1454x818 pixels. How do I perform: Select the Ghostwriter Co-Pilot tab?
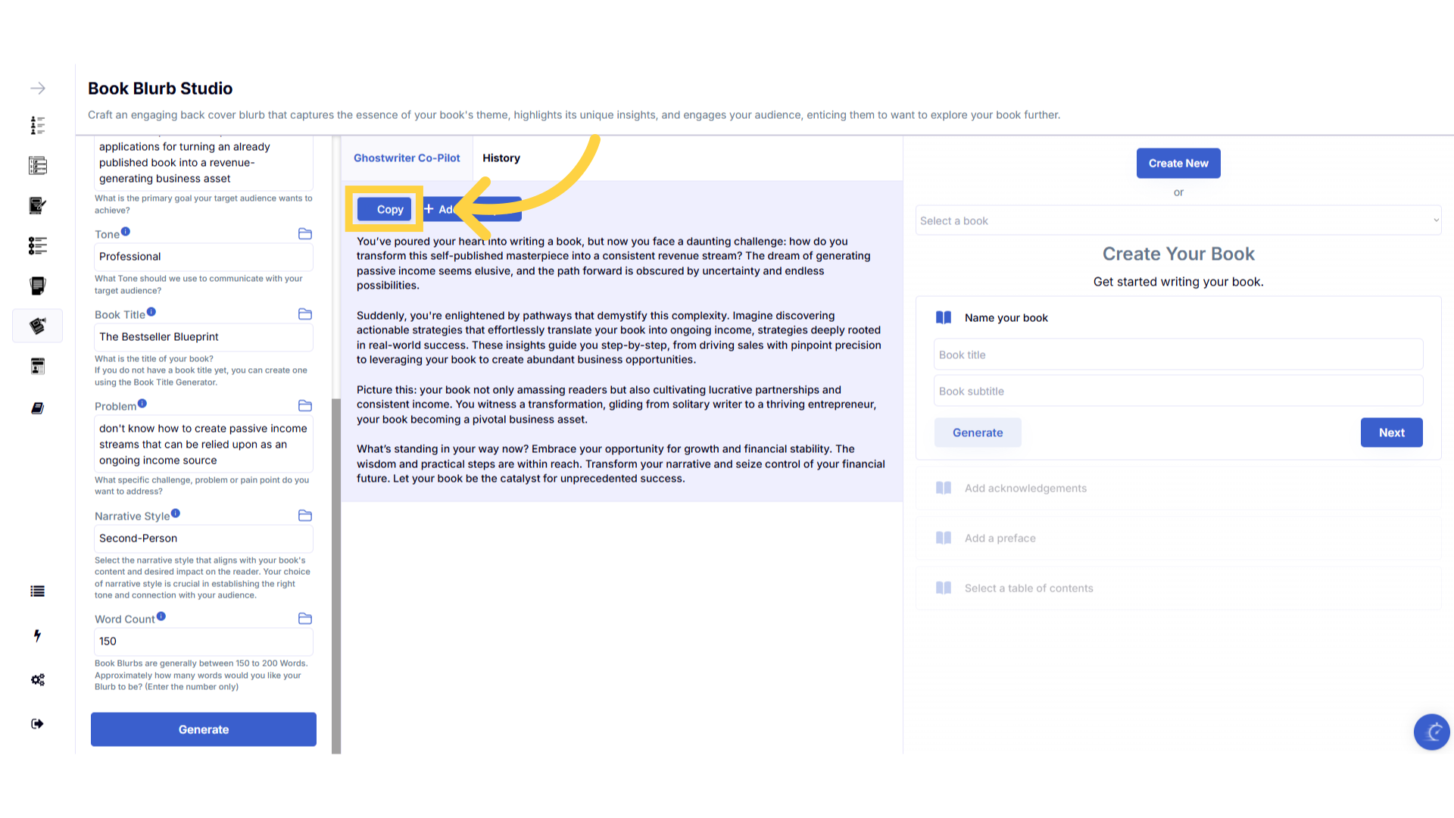coord(407,158)
